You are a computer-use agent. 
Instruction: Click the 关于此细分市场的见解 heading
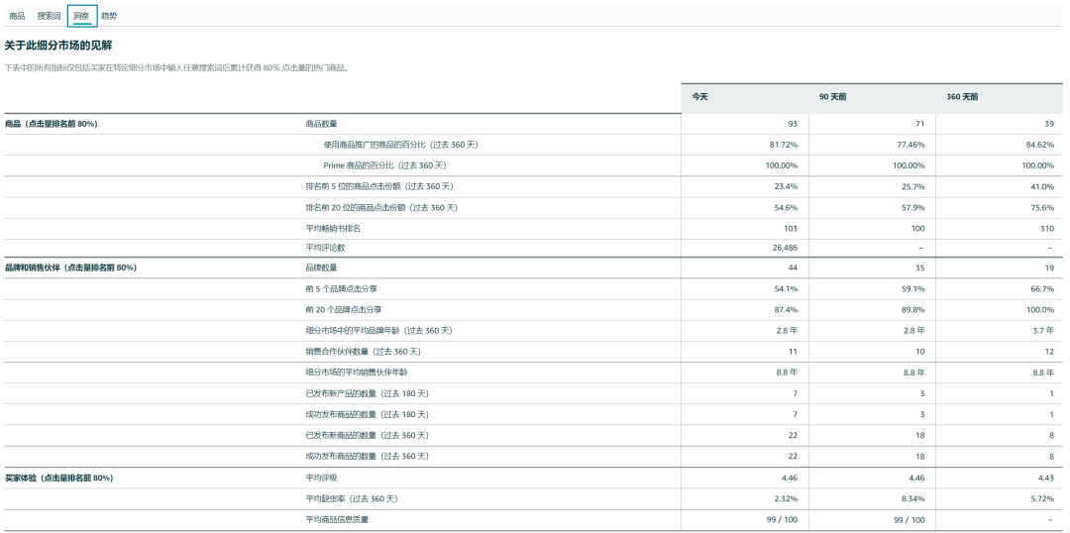[x=58, y=46]
